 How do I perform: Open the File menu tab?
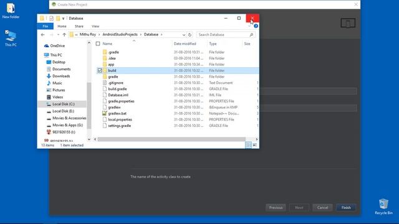(46, 26)
